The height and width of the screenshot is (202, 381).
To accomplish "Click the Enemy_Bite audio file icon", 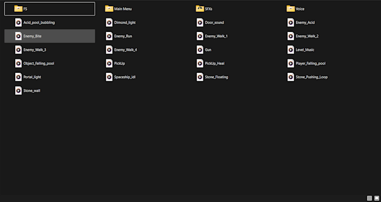I will click(x=18, y=36).
